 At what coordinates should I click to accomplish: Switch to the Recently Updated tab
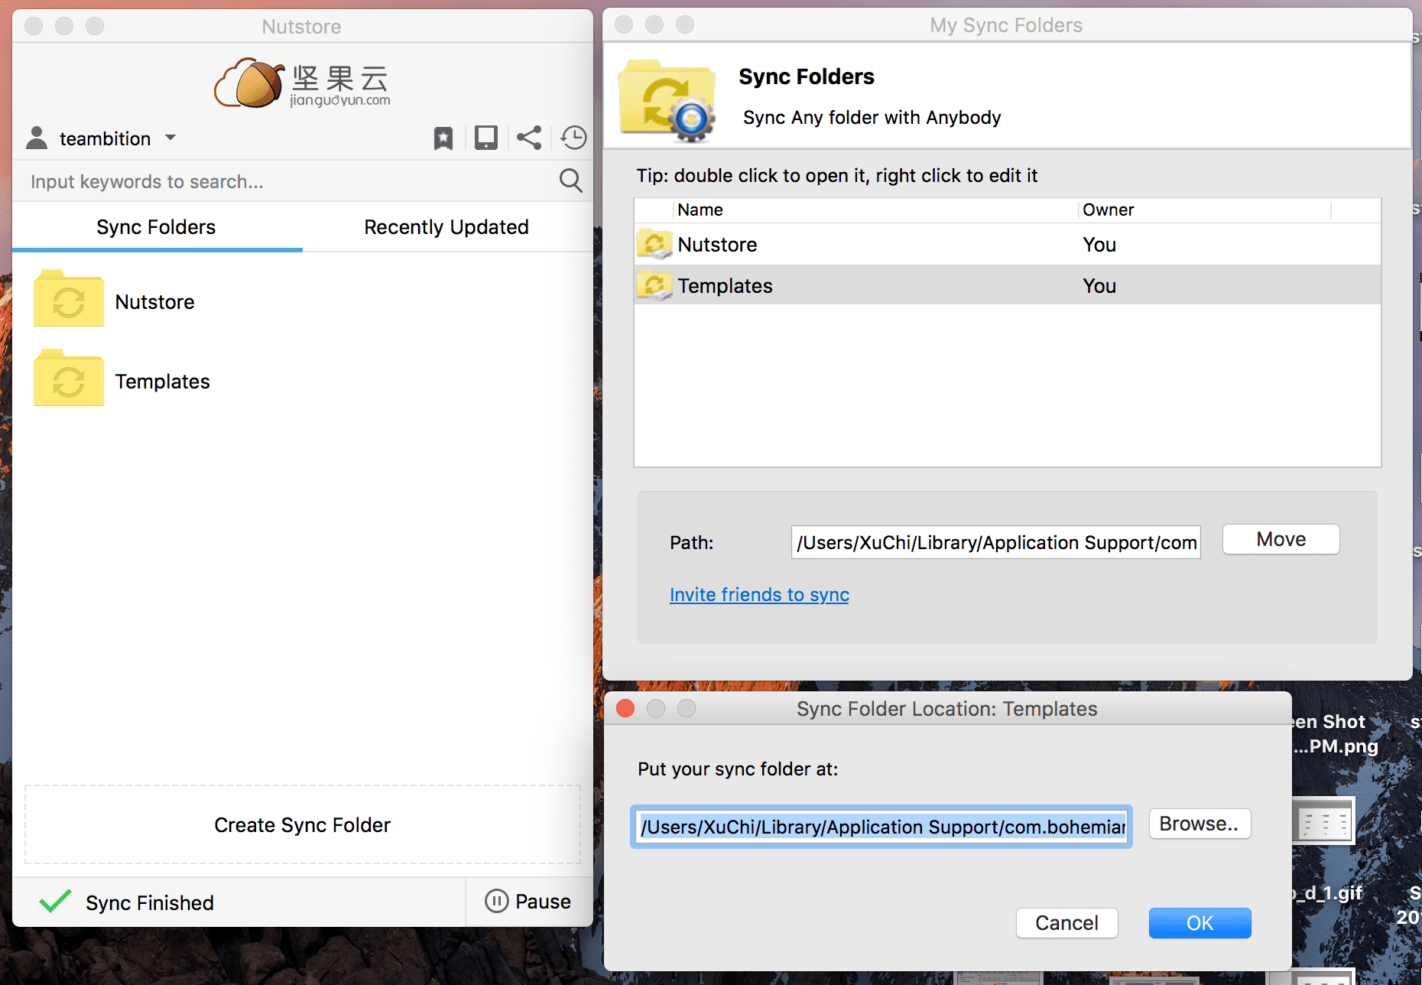point(446,227)
